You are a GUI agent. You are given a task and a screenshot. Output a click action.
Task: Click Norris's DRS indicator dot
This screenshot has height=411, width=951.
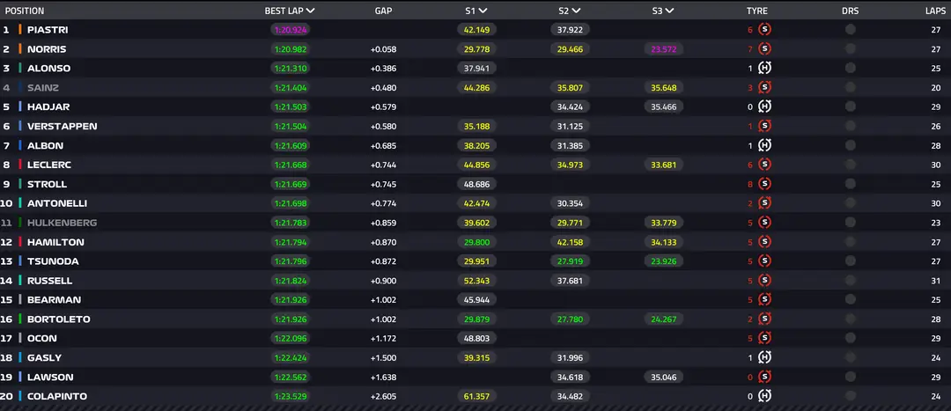851,48
